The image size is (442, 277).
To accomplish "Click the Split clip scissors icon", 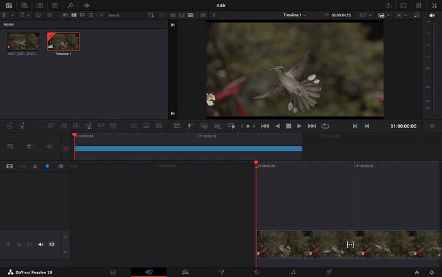I will (35, 166).
